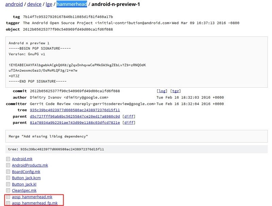The image size is (272, 206).
Task: Open the Button_Jack.kcm file
Action: pyautogui.click(x=26, y=178)
